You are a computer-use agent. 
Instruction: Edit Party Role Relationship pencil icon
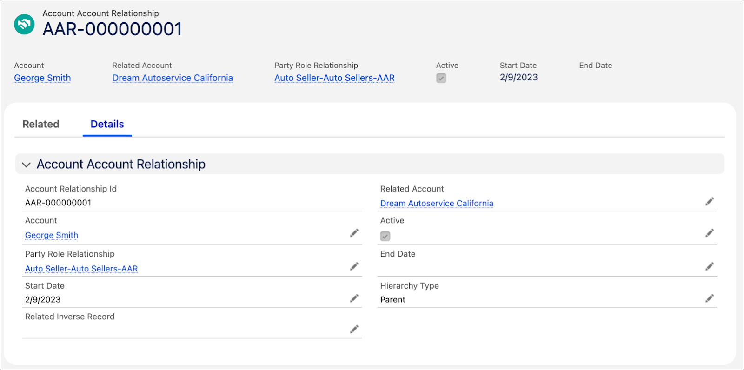pyautogui.click(x=354, y=266)
